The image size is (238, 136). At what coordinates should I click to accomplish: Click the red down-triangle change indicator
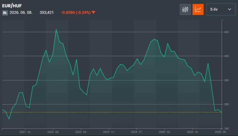(93, 12)
